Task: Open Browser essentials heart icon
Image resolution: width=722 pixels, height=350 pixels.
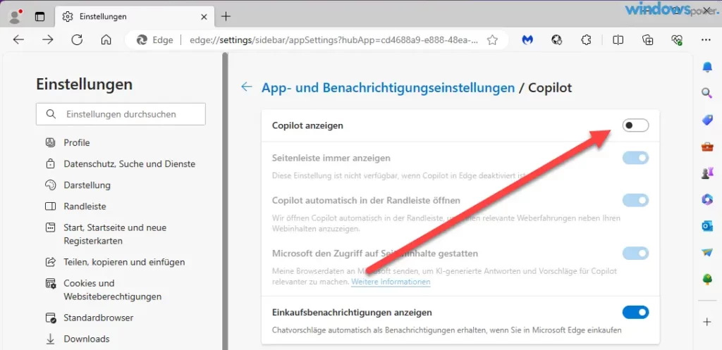Action: (x=677, y=40)
